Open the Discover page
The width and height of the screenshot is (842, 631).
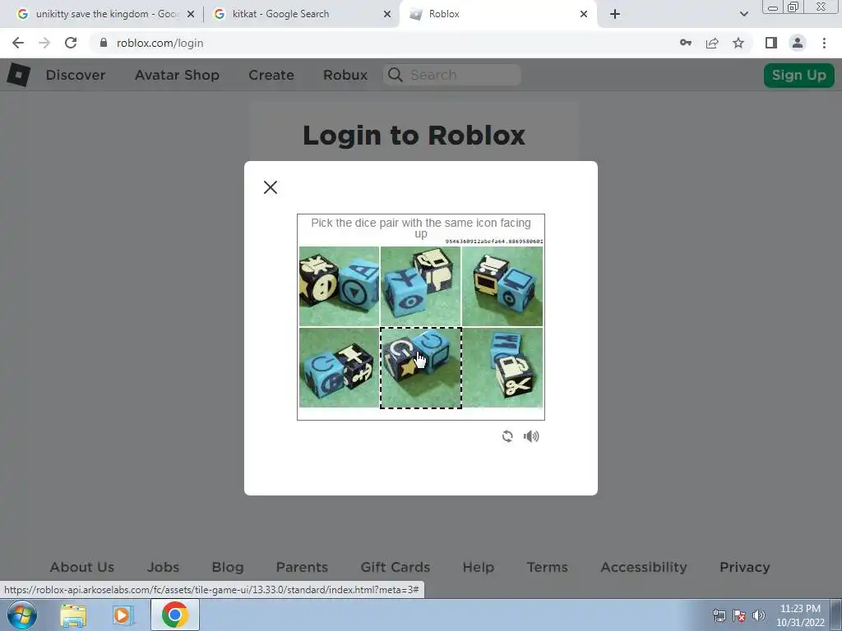tap(75, 75)
